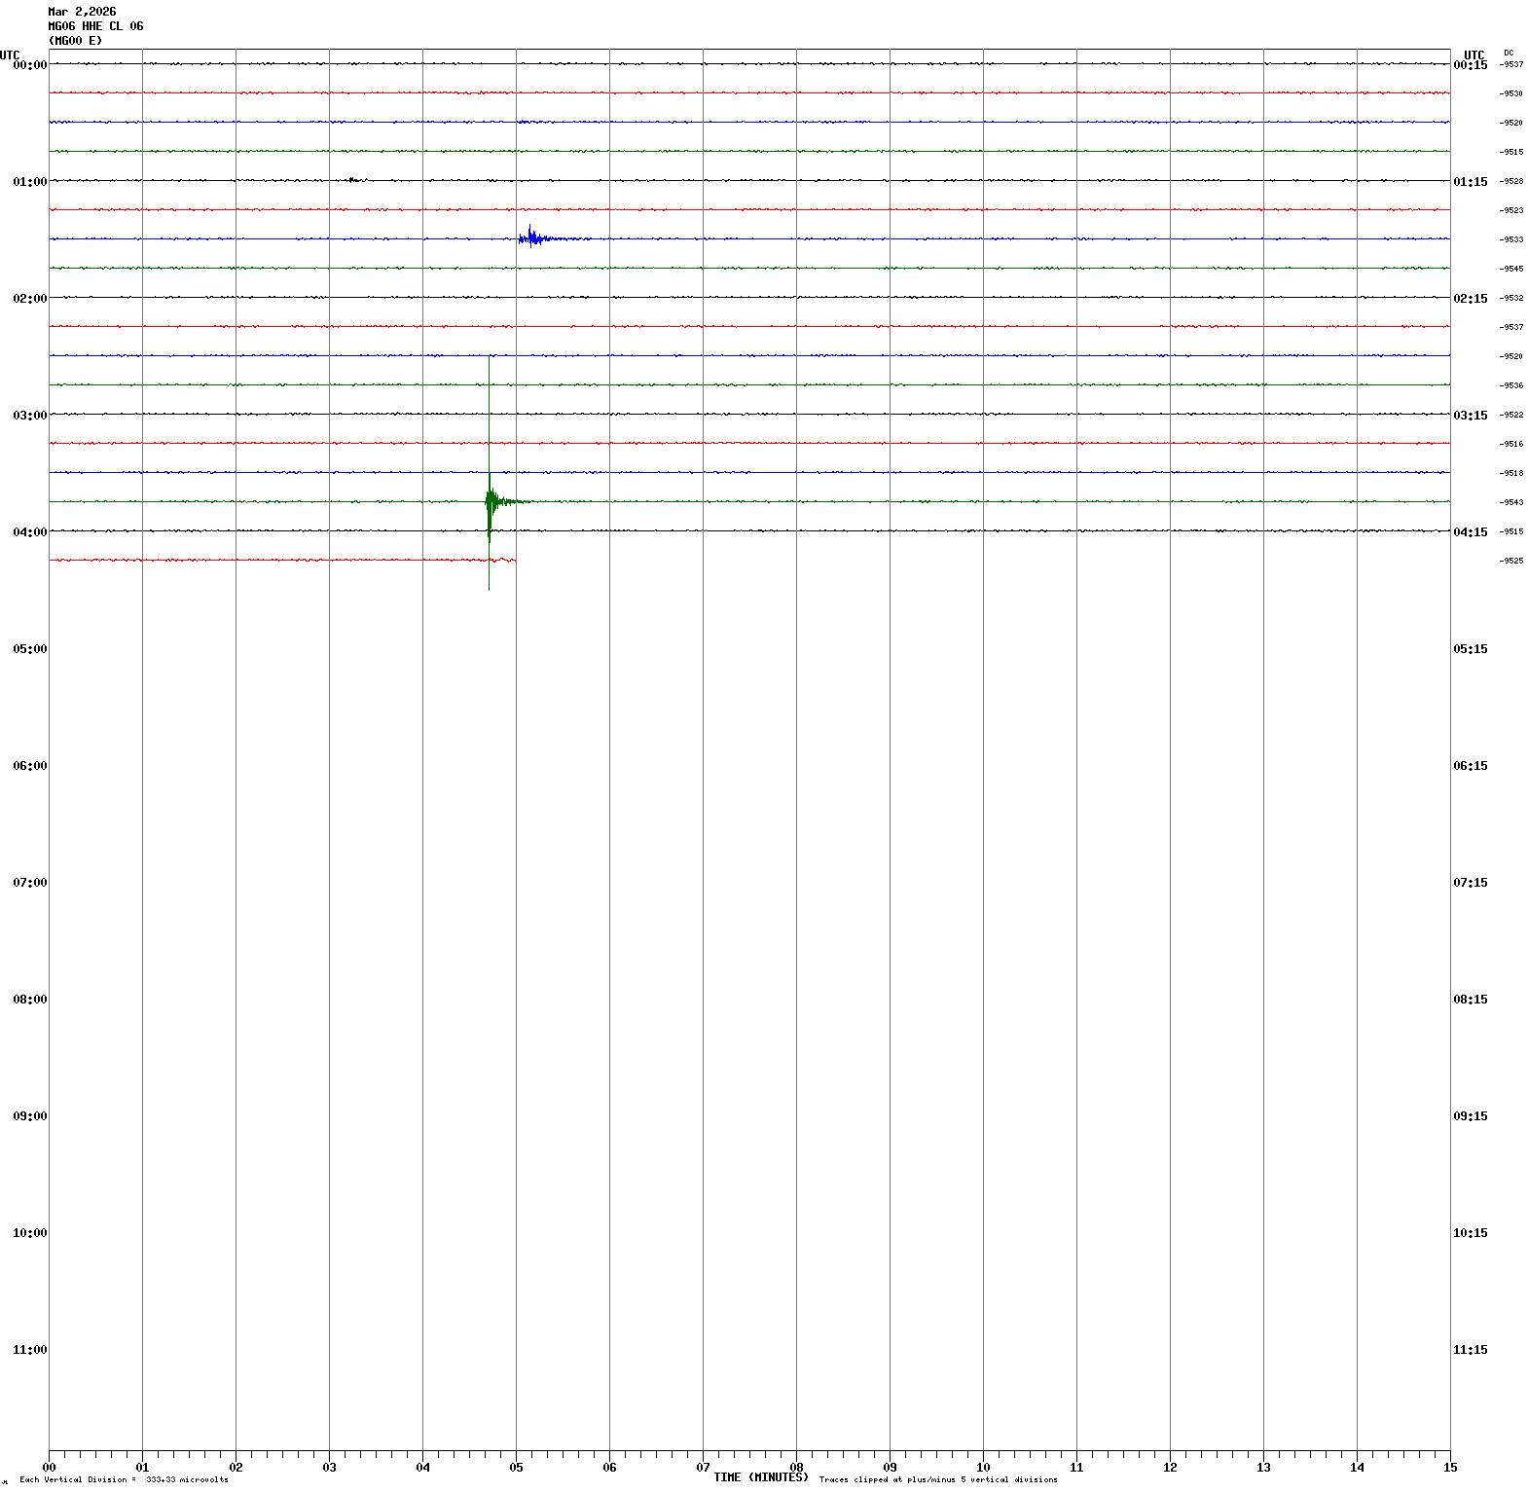Select minute 10 on the bottom axis
Viewport: 1528px width, 1493px height.
pos(983,1468)
